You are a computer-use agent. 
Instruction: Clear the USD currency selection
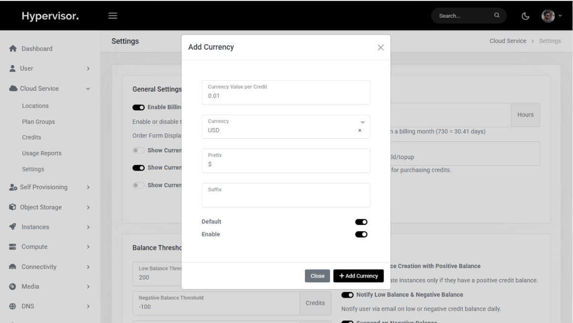point(360,130)
